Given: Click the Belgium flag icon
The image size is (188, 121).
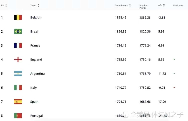Looking at the screenshot, I should tap(18, 18).
